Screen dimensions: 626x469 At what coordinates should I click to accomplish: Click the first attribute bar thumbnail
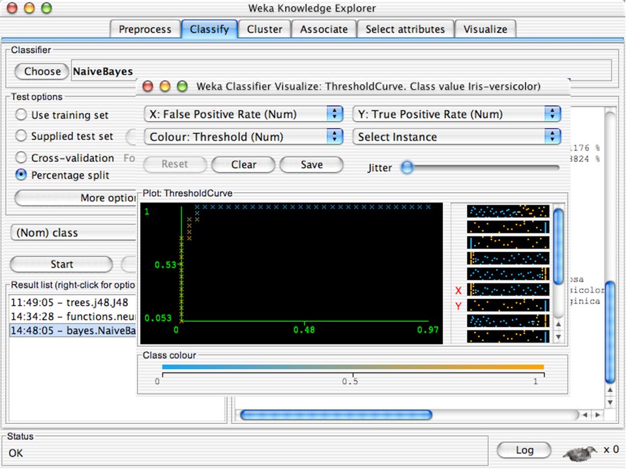pos(508,211)
